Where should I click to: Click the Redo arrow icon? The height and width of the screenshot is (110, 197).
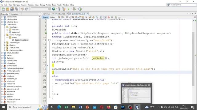point(26,9)
